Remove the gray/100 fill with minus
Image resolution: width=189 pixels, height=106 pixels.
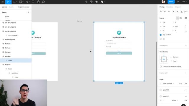(186, 90)
